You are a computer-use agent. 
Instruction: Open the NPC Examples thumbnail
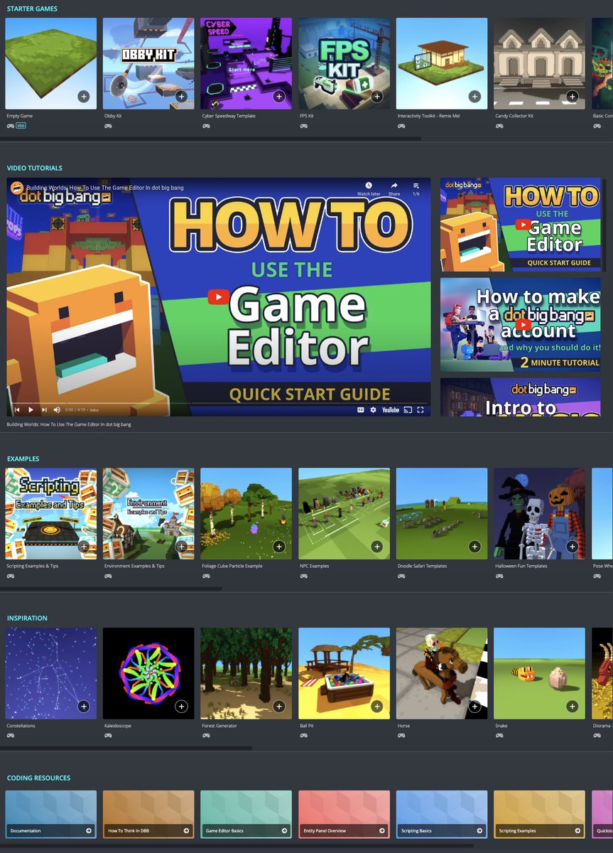pos(345,513)
